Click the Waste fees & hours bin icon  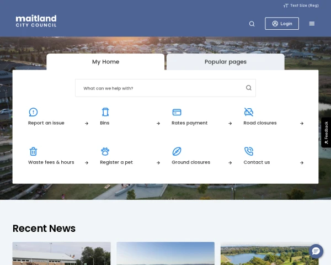coord(33,151)
